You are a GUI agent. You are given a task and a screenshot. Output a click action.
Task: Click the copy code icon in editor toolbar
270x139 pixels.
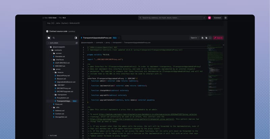[x=206, y=38]
